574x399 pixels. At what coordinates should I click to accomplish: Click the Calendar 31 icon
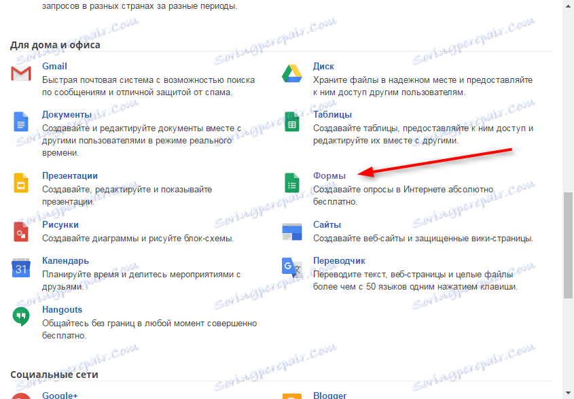tap(21, 267)
